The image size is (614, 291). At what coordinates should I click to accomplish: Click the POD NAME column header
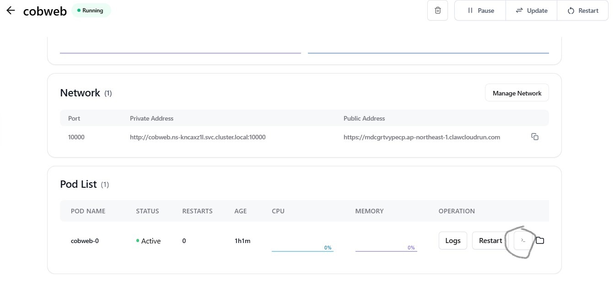pos(88,211)
